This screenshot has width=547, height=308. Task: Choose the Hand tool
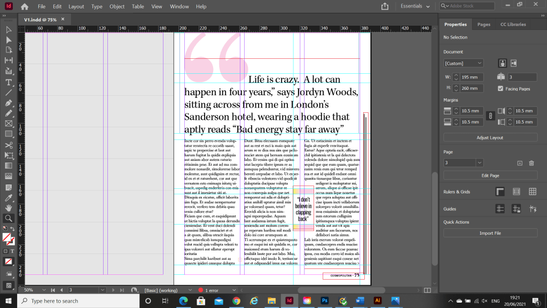(9, 207)
